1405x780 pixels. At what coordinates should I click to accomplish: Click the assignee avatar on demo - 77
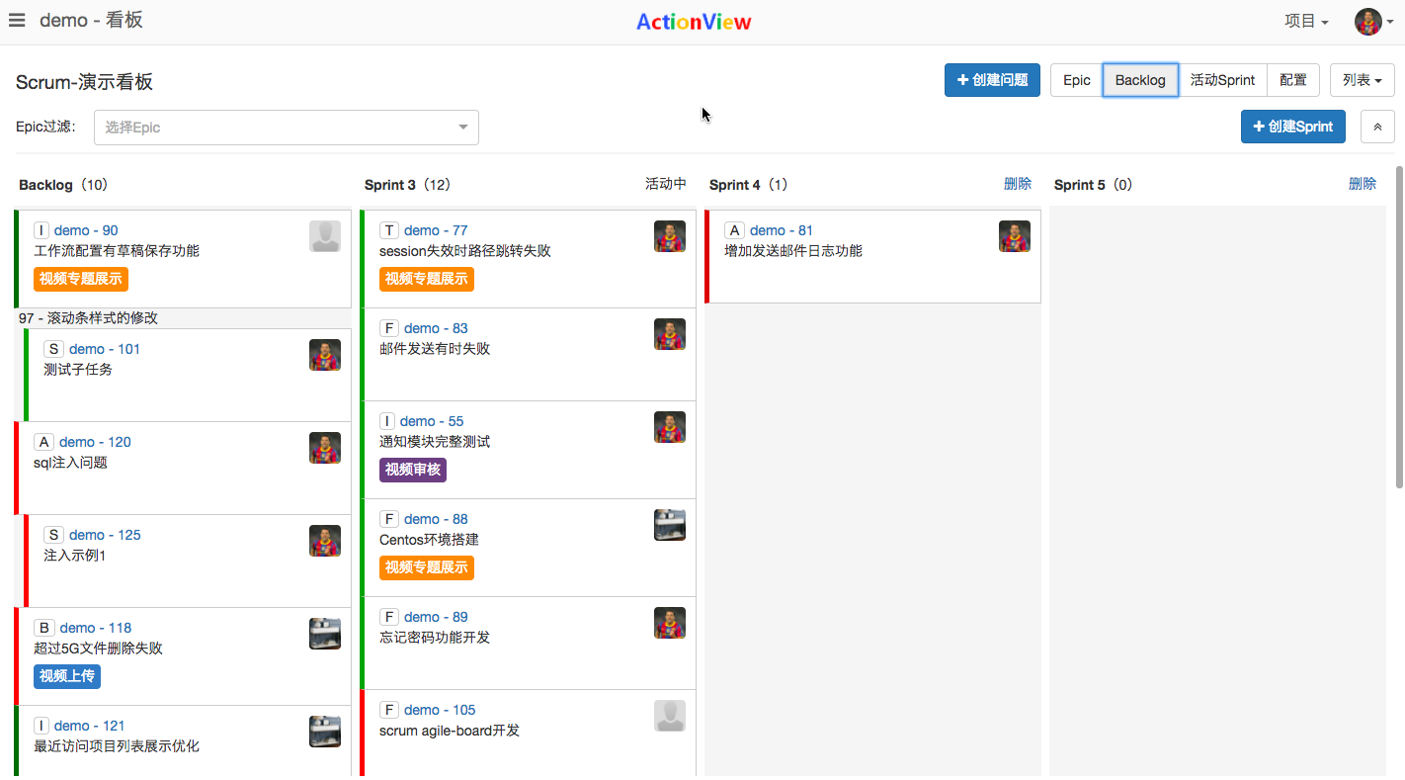[670, 236]
